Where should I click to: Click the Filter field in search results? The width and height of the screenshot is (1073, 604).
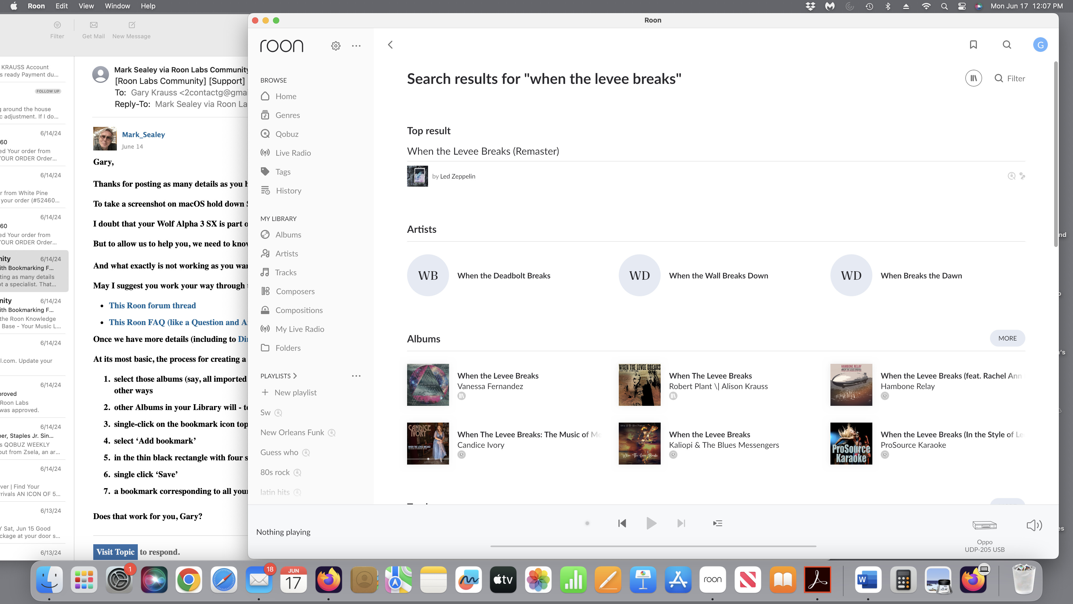click(x=1010, y=78)
